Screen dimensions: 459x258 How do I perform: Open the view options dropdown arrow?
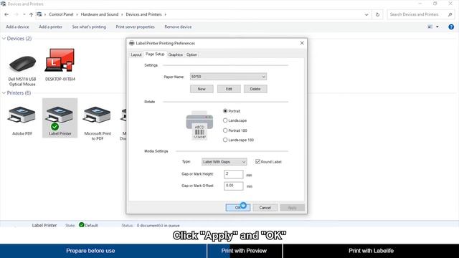tap(437, 27)
